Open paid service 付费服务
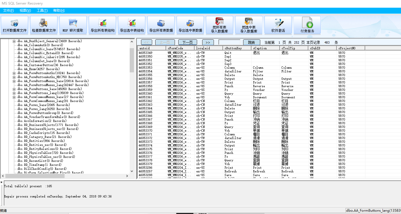This screenshot has width=401, height=214. click(x=307, y=25)
